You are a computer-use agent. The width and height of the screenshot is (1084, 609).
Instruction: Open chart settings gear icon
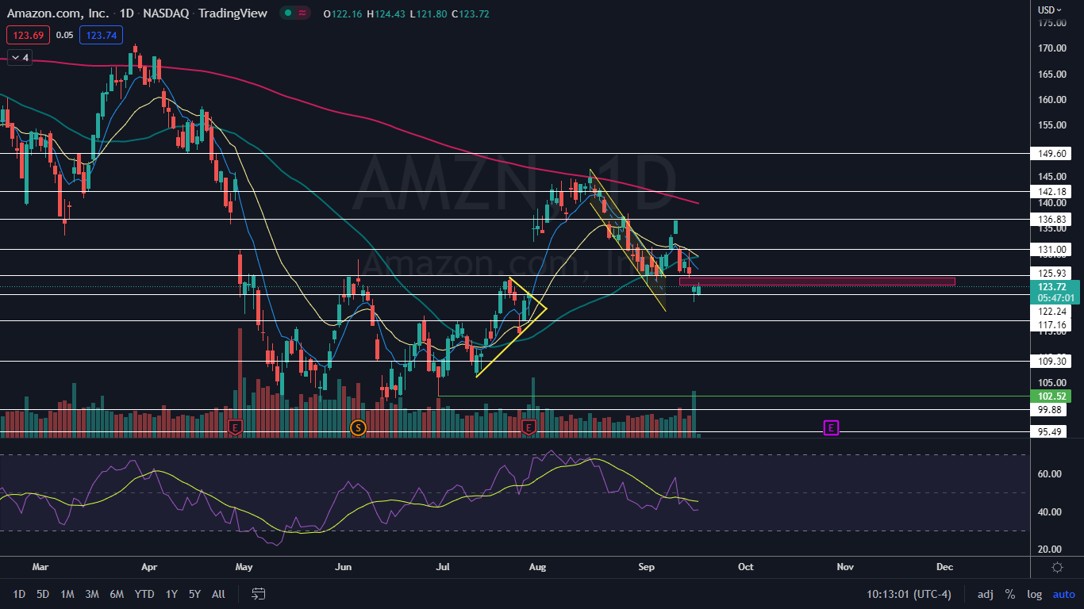pos(1057,567)
